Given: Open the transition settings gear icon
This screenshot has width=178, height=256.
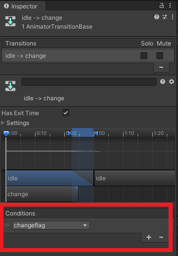Looking at the screenshot, I should [x=172, y=82].
